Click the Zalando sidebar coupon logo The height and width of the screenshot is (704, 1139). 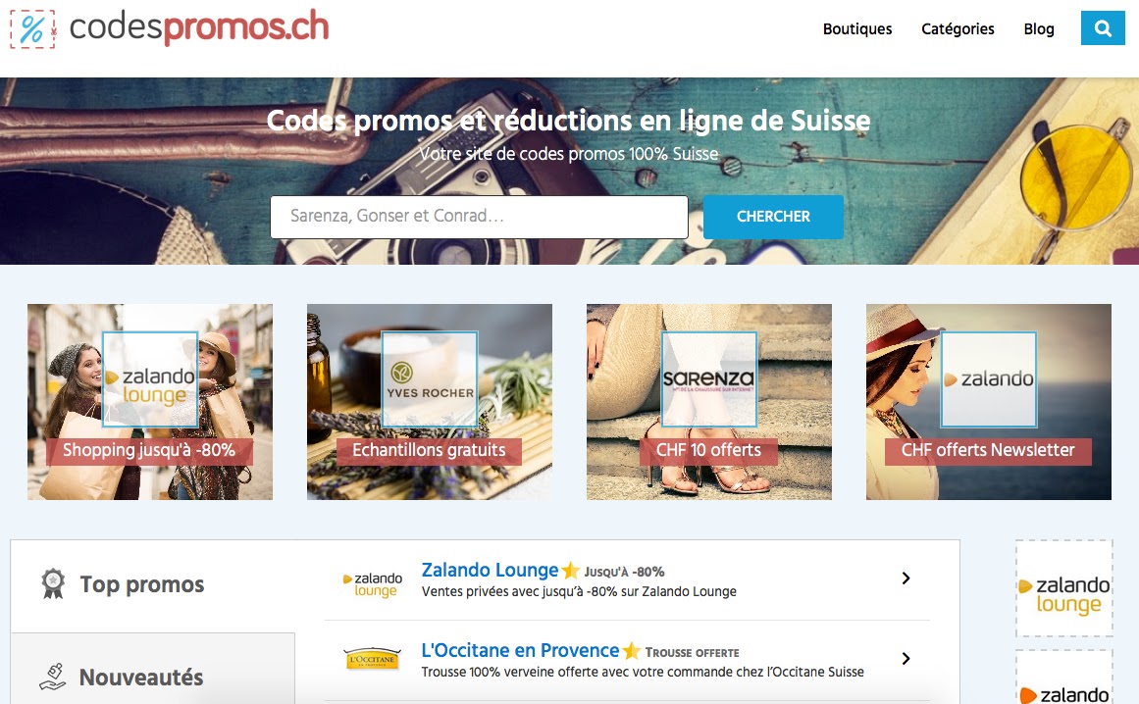1064,682
